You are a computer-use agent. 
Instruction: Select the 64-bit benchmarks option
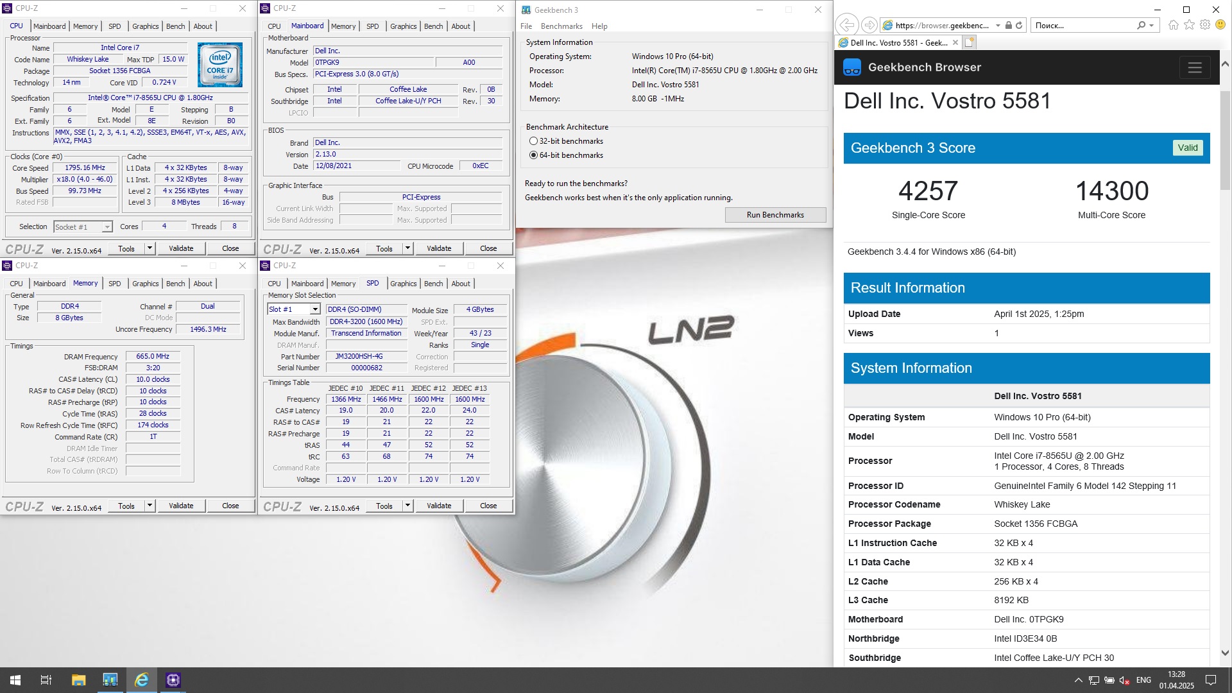pyautogui.click(x=533, y=155)
